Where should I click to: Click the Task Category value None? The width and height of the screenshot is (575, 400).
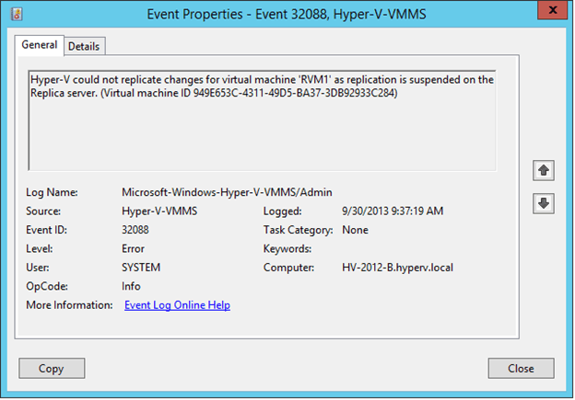point(355,230)
